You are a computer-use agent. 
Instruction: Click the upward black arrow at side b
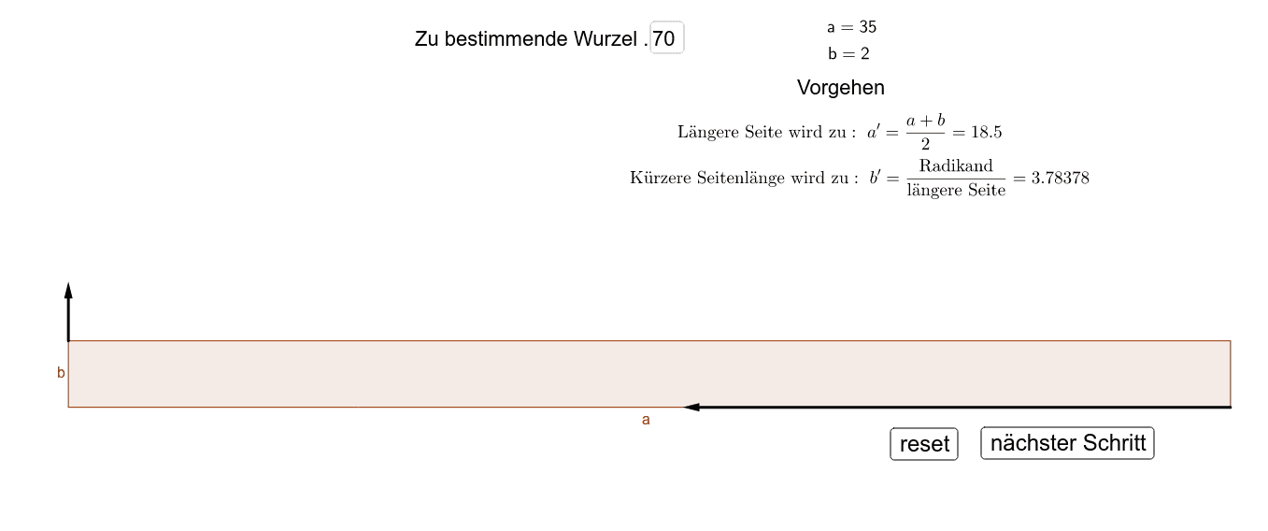point(68,309)
